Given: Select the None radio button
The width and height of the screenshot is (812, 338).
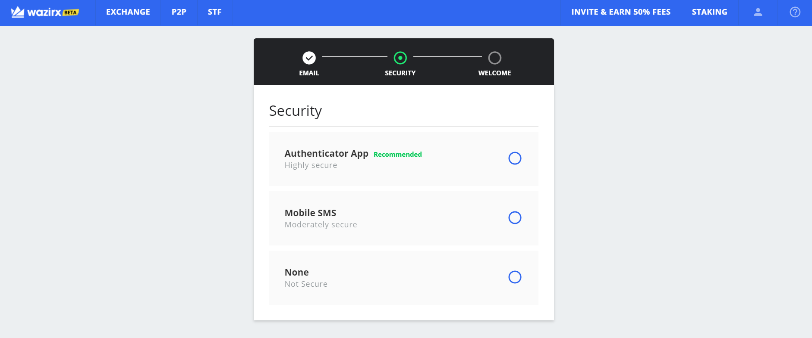Looking at the screenshot, I should click(x=515, y=277).
